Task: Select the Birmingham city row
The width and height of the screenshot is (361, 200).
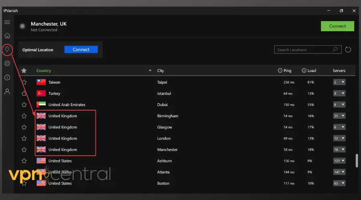Action: pyautogui.click(x=187, y=116)
